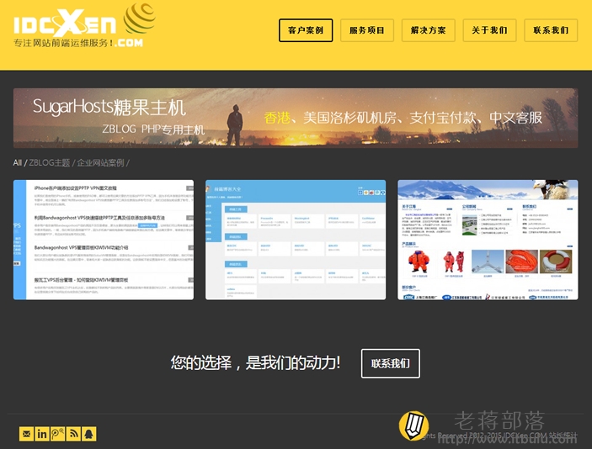Filter by 企业网站案例 category

(x=100, y=163)
